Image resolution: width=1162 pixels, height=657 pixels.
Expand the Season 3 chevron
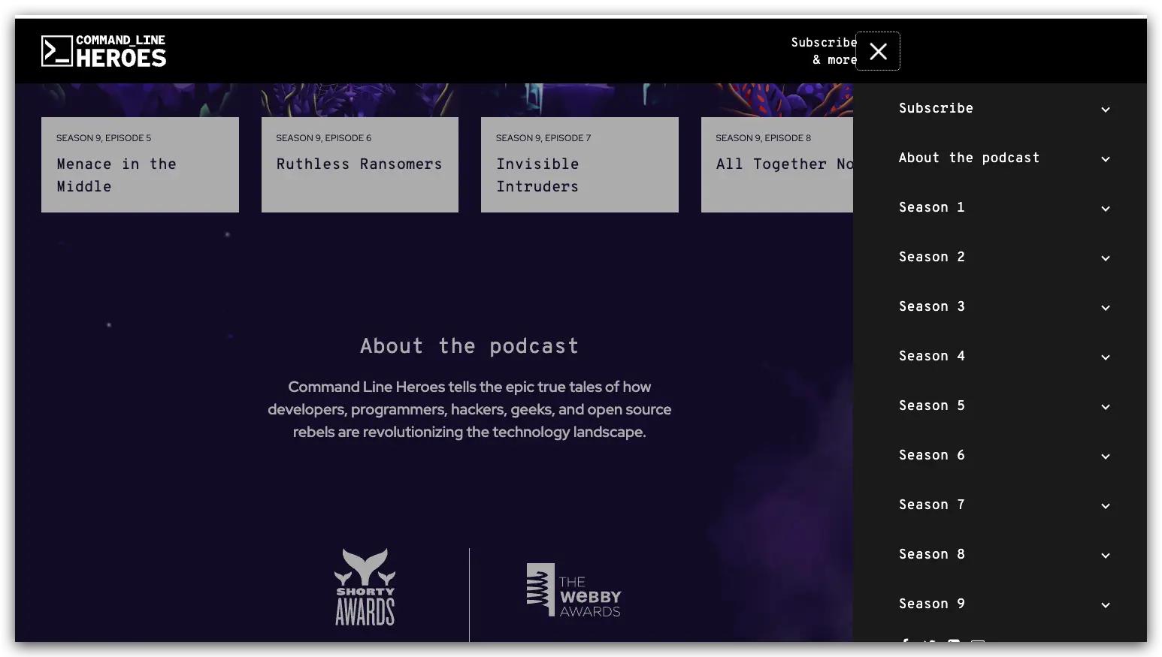(x=1106, y=308)
